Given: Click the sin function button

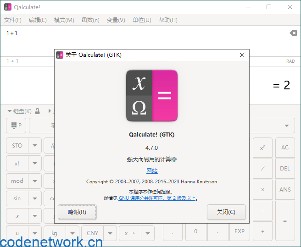Looking at the screenshot, I should pyautogui.click(x=17, y=198).
